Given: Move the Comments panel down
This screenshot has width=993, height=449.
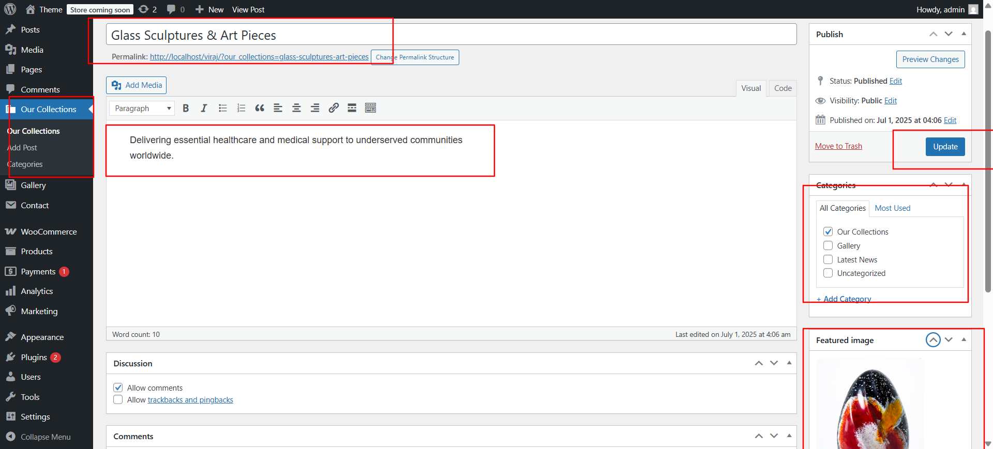Looking at the screenshot, I should pyautogui.click(x=774, y=436).
